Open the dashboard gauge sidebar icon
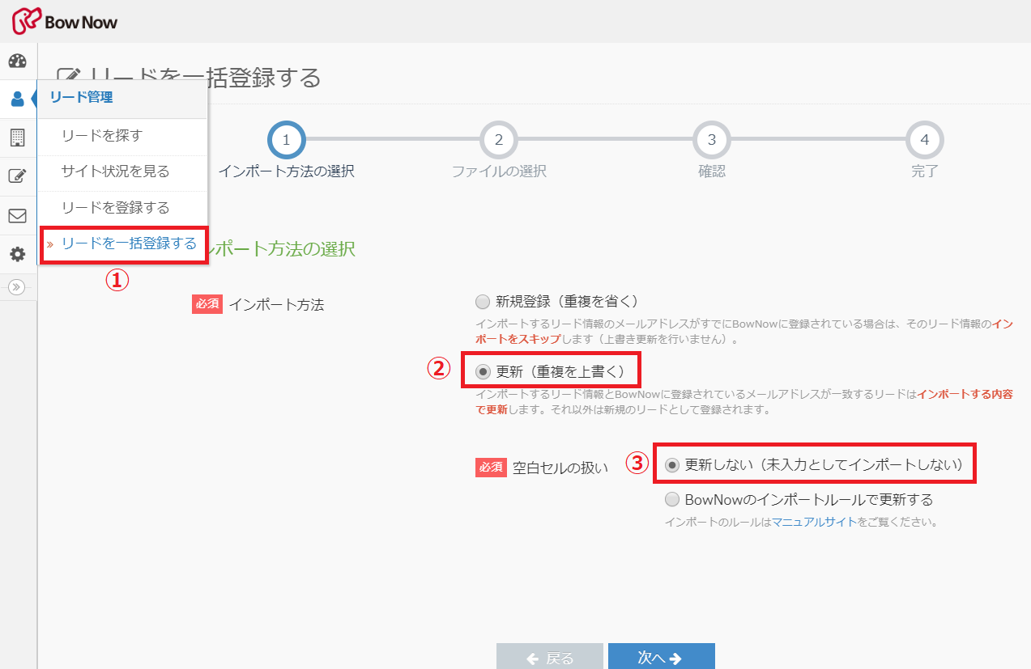1031x669 pixels. click(18, 61)
